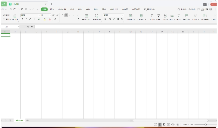Click the insert function fx icon
This screenshot has height=128, width=218.
coord(32,26)
